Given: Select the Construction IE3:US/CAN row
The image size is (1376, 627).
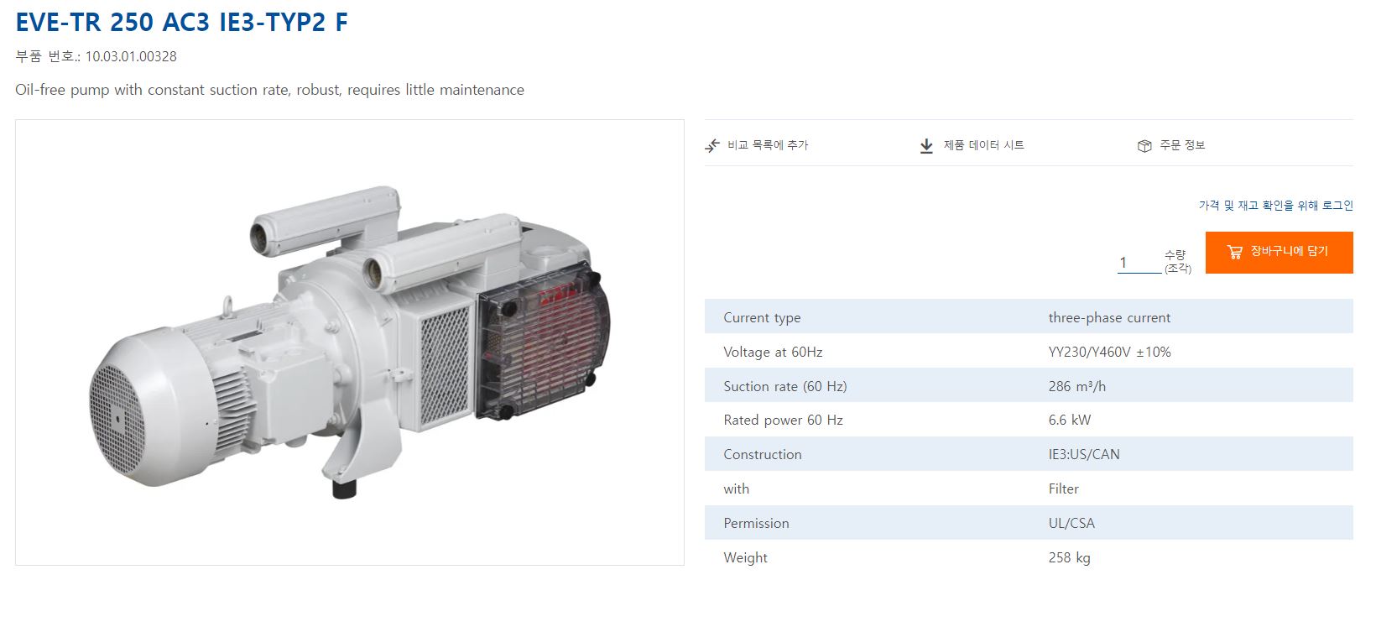Looking at the screenshot, I should pyautogui.click(x=1029, y=453).
